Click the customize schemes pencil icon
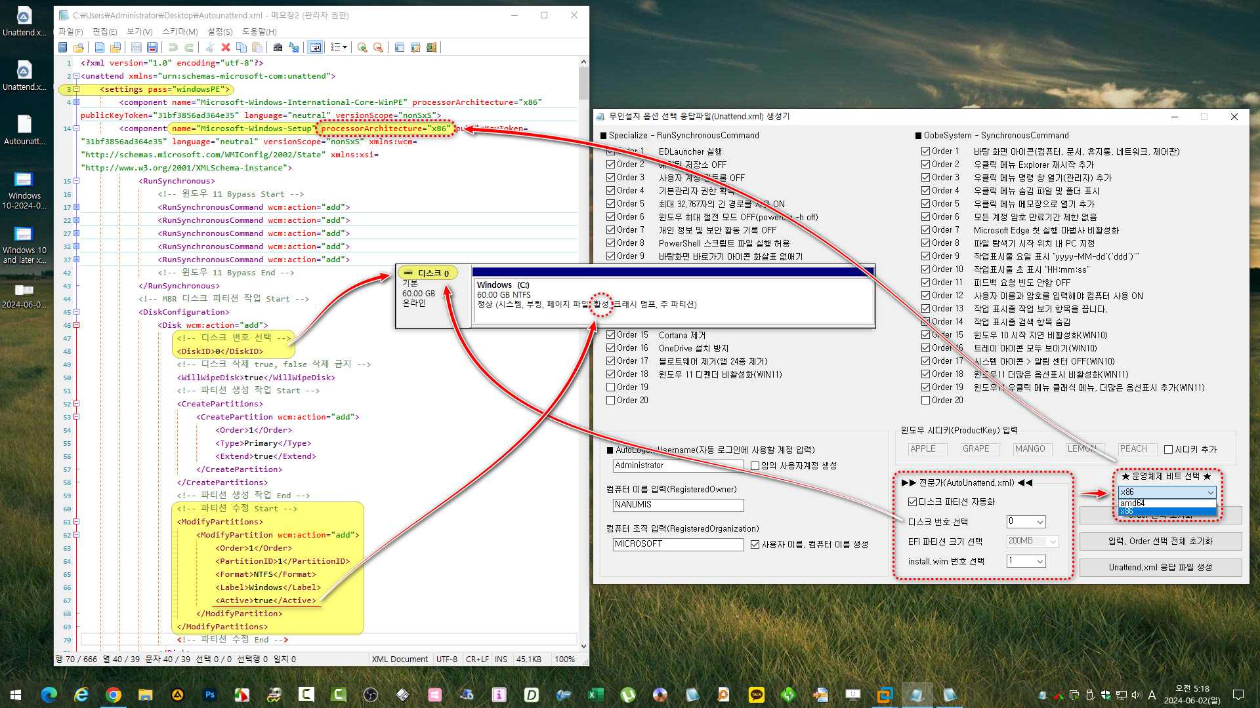The image size is (1260, 708). point(415,47)
